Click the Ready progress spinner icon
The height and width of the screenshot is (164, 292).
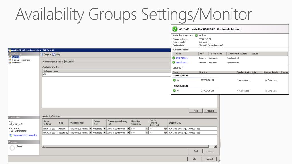12,148
